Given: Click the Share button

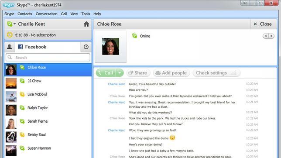Looking at the screenshot, I should (x=138, y=73).
